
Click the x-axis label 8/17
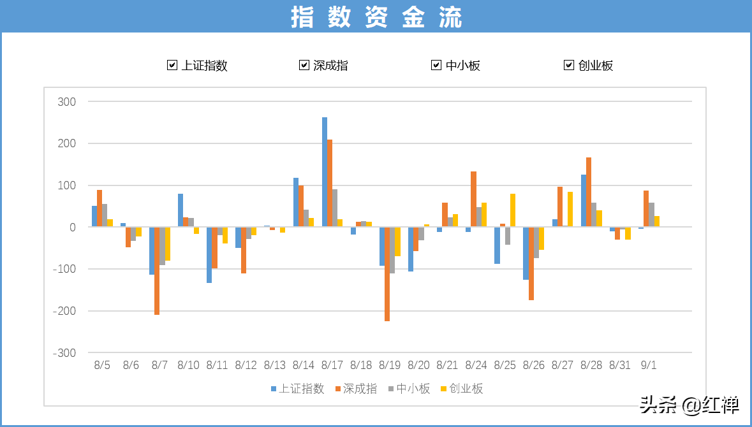coord(332,365)
